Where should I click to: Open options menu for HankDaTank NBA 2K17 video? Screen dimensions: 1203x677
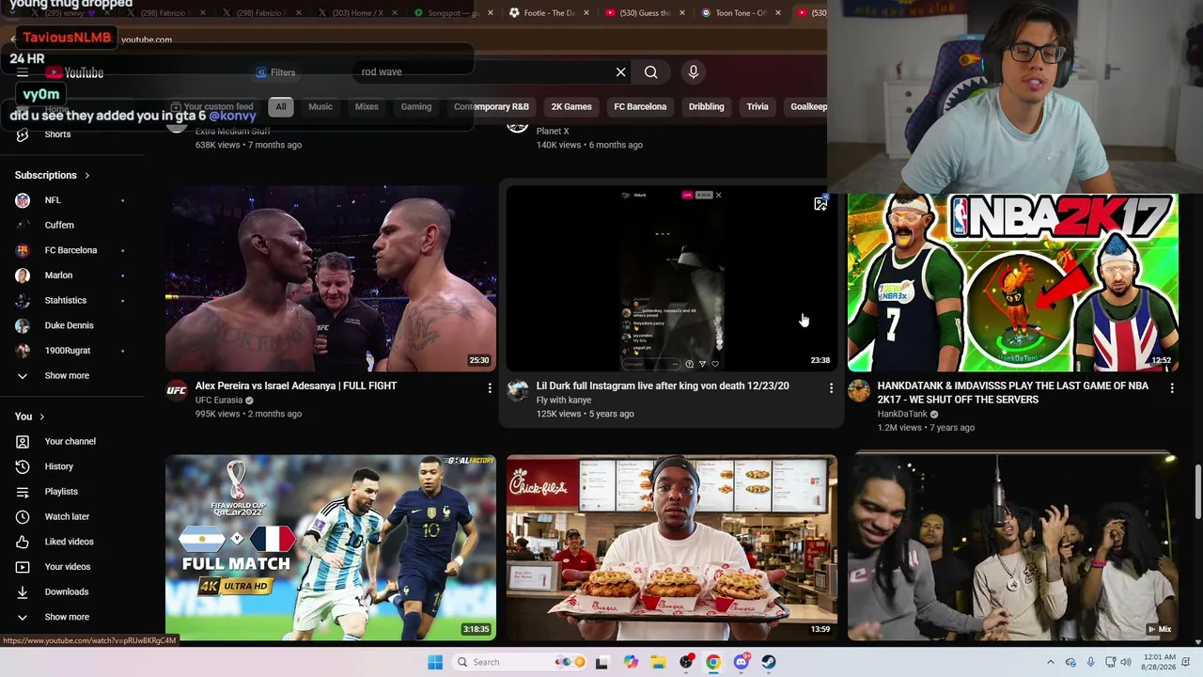1172,387
